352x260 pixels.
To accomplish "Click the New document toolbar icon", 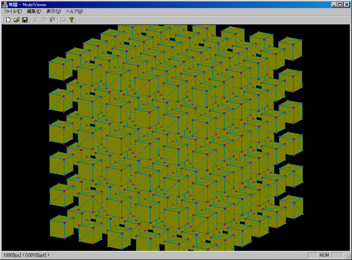I will click(8, 20).
